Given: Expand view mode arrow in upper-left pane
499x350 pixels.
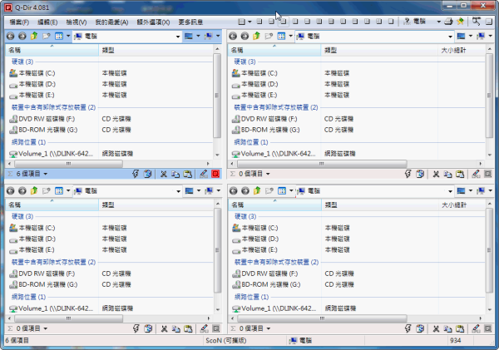Looking at the screenshot, I should pyautogui.click(x=68, y=37).
